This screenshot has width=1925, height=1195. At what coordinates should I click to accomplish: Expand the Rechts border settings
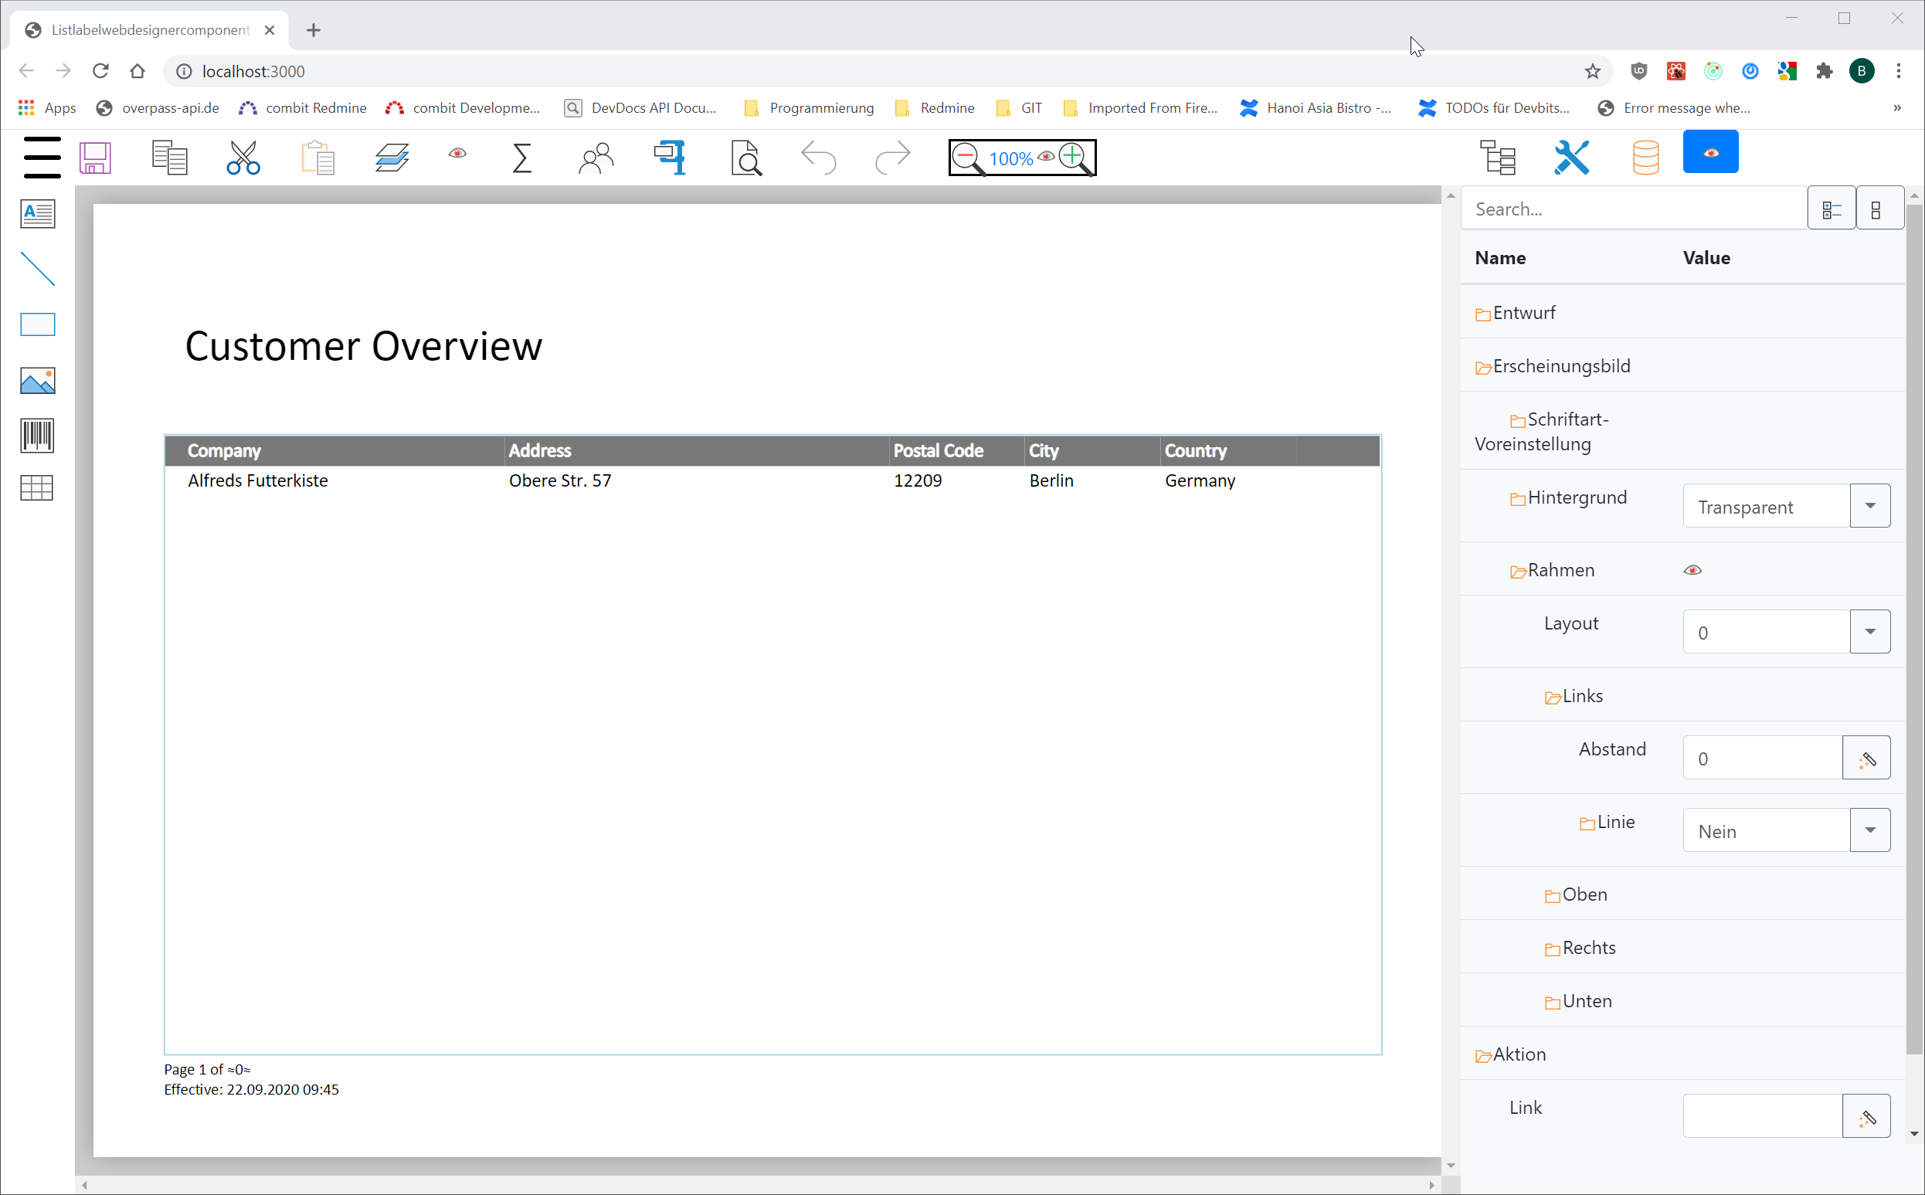(1552, 947)
